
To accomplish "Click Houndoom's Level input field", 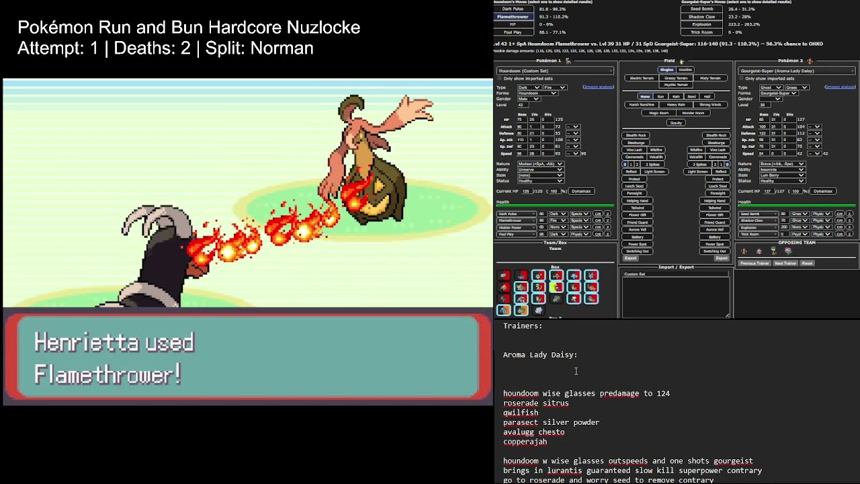I will pos(523,105).
